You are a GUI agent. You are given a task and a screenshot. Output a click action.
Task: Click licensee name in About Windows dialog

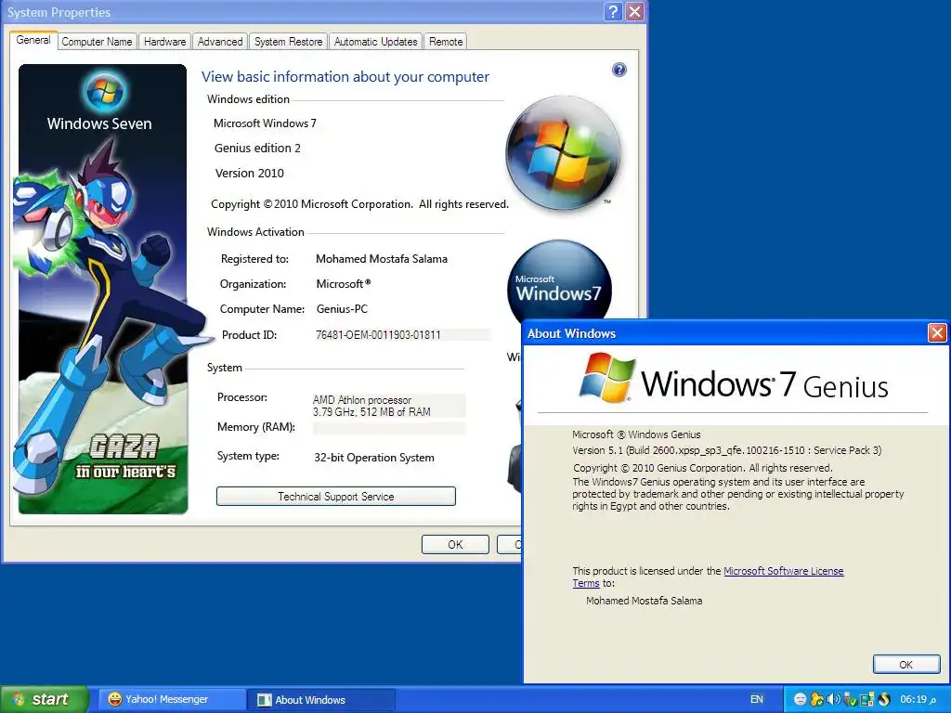645,601
